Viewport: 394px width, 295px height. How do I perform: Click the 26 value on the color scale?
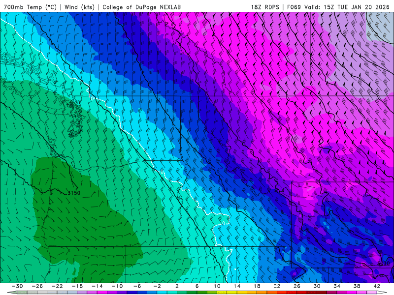297,286
